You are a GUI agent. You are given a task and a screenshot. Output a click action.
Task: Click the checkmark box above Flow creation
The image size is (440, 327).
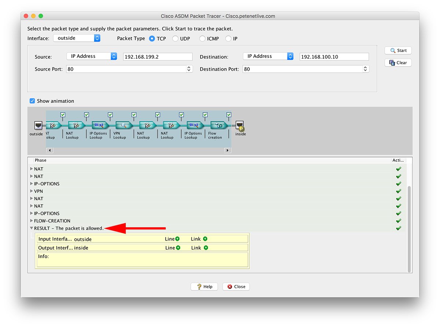(x=229, y=115)
